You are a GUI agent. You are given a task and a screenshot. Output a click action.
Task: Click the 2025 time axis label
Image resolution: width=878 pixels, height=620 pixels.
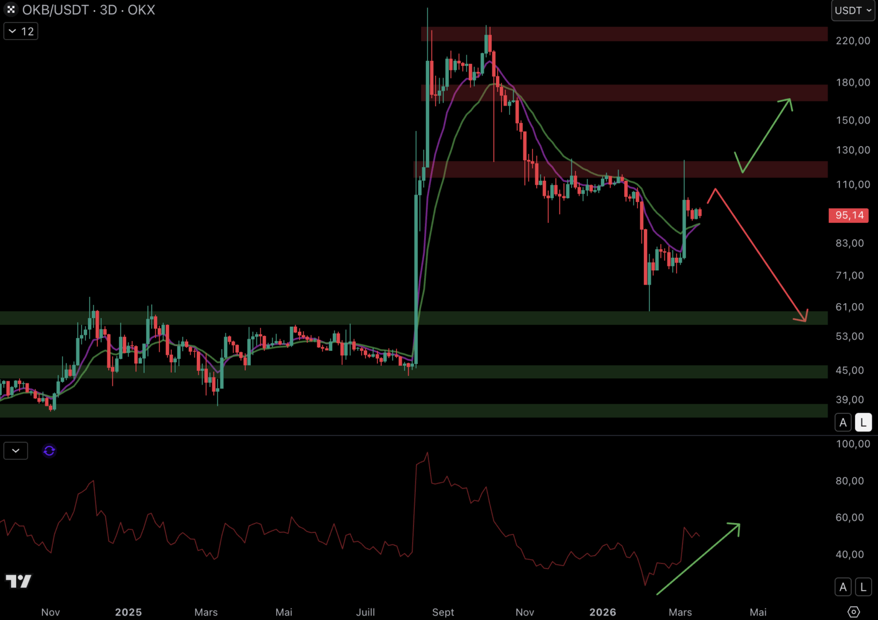tap(129, 612)
